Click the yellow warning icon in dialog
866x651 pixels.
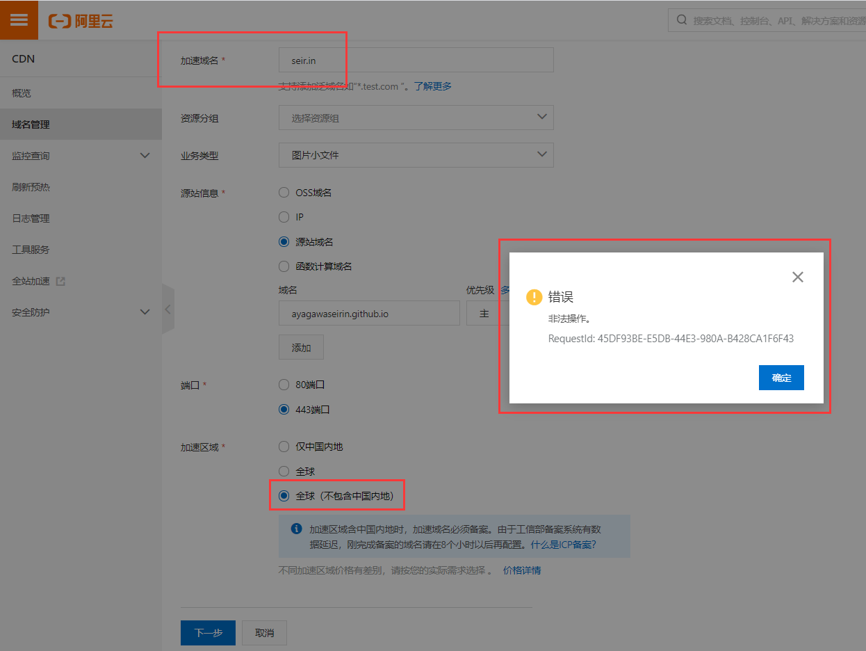(x=534, y=298)
